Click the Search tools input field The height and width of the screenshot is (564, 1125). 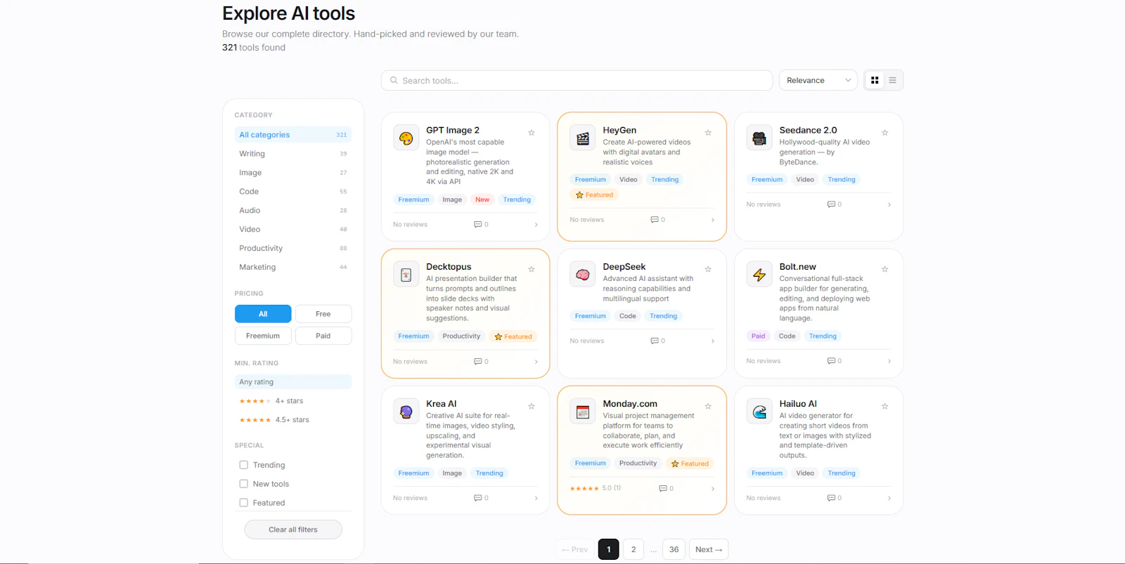(577, 80)
